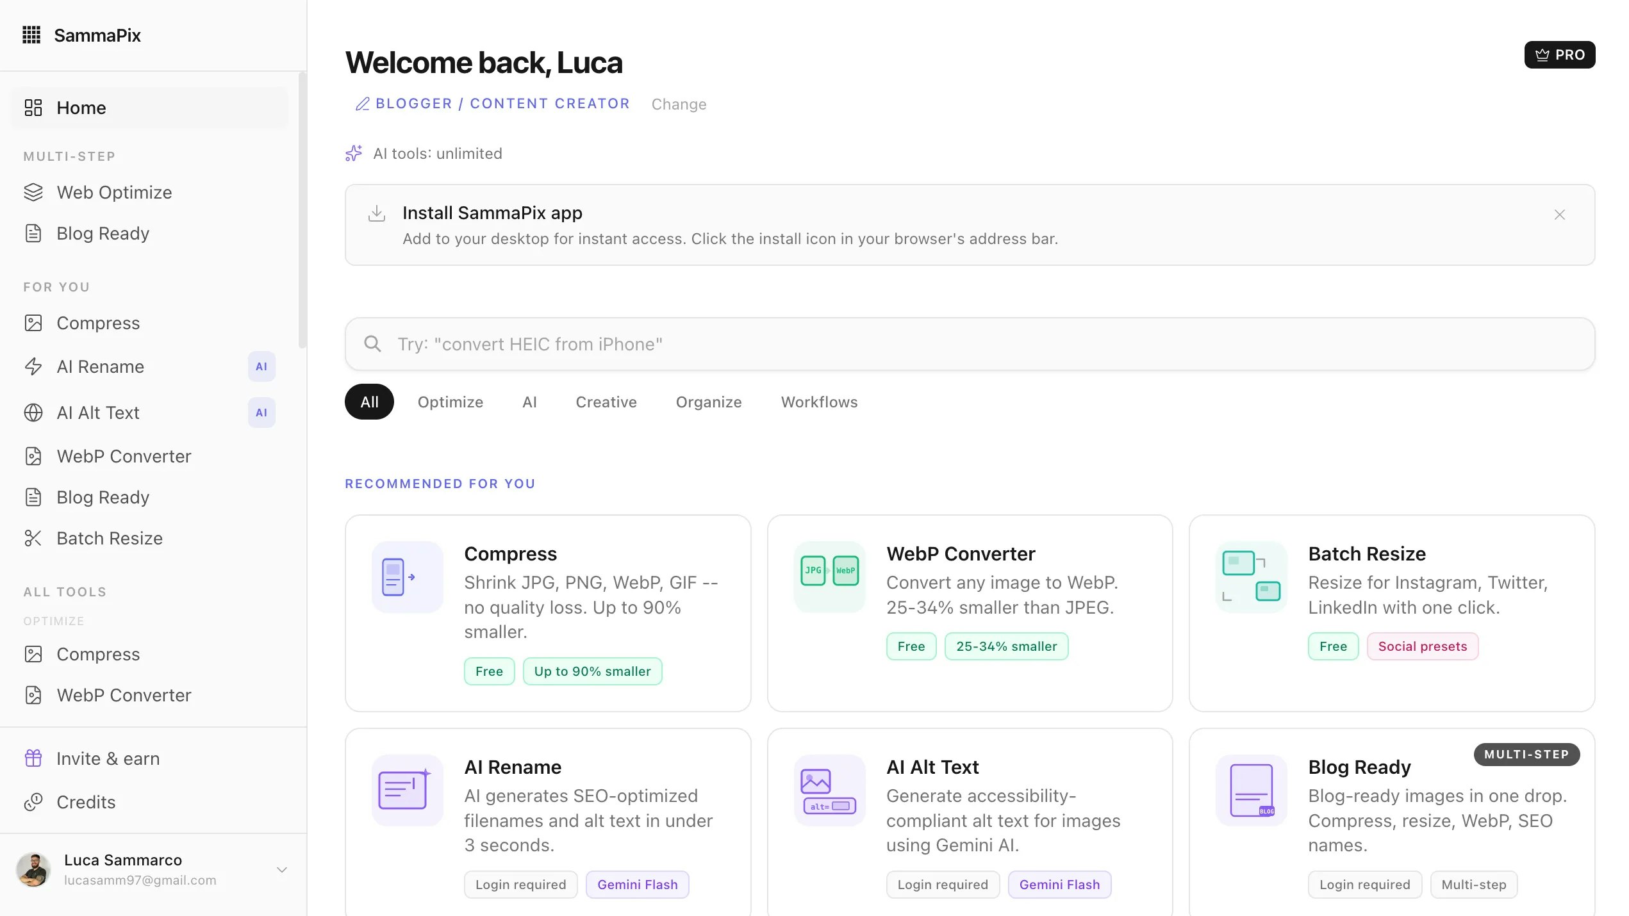Viewport: 1629px width, 916px height.
Task: Click the PRO badge button
Action: 1559,54
